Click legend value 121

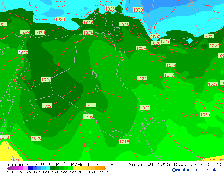pos(11,172)
